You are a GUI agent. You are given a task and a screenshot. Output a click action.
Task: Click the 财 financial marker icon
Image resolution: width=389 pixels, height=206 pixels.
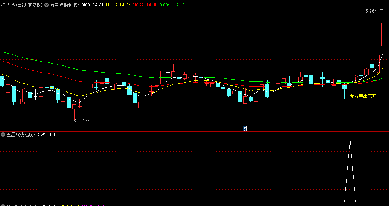tap(245, 129)
